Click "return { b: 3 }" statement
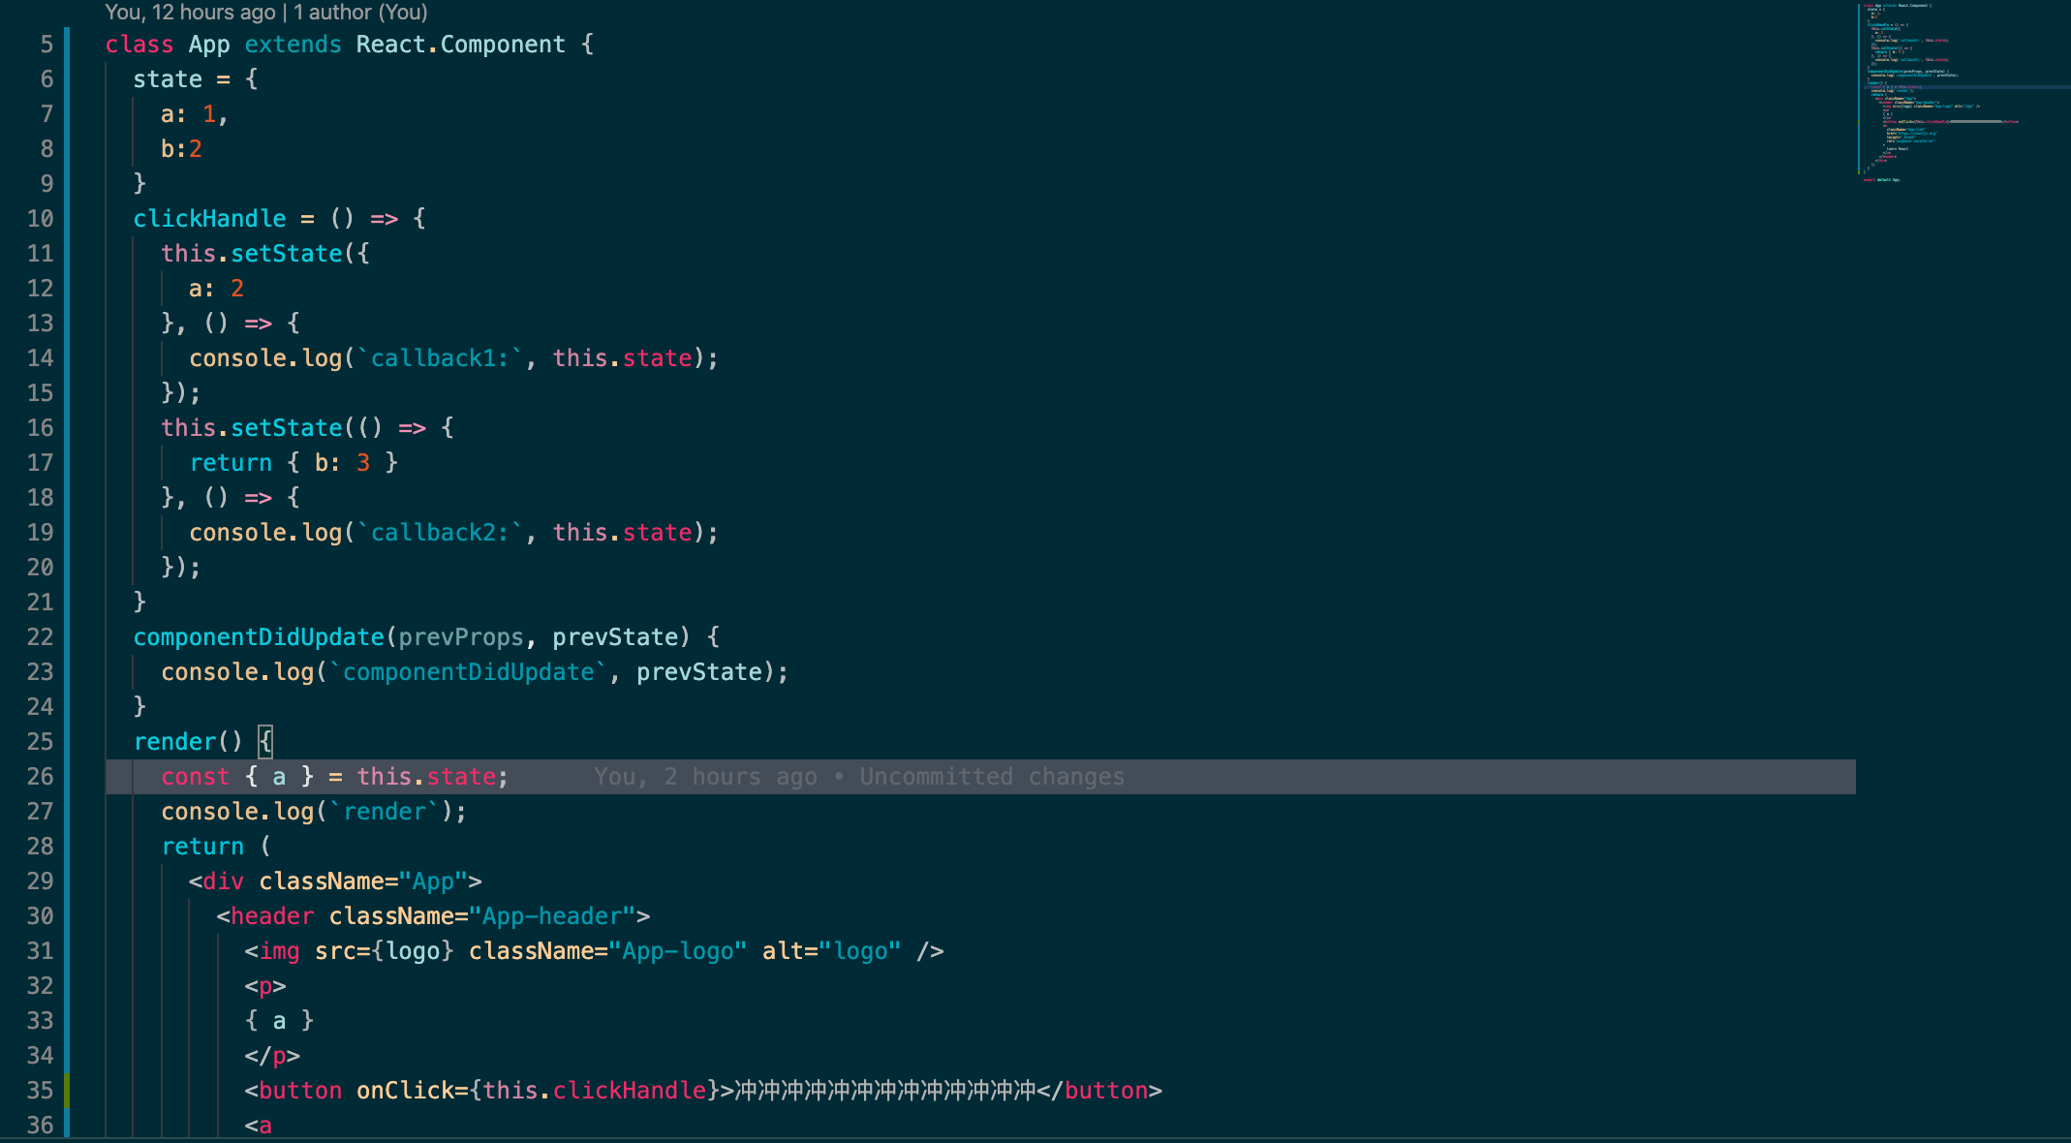 (x=294, y=463)
